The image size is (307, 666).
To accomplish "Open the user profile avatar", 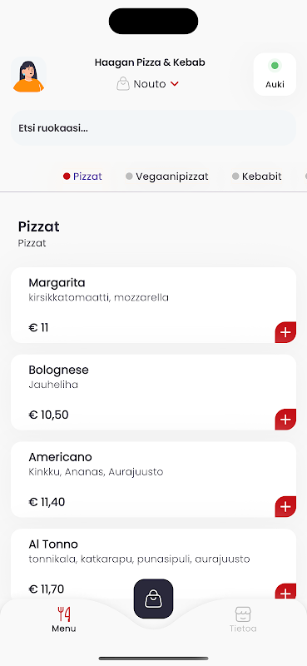I will 28,75.
